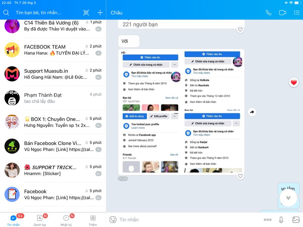Open the Thêm tab
The height and width of the screenshot is (227, 303).
tap(93, 220)
